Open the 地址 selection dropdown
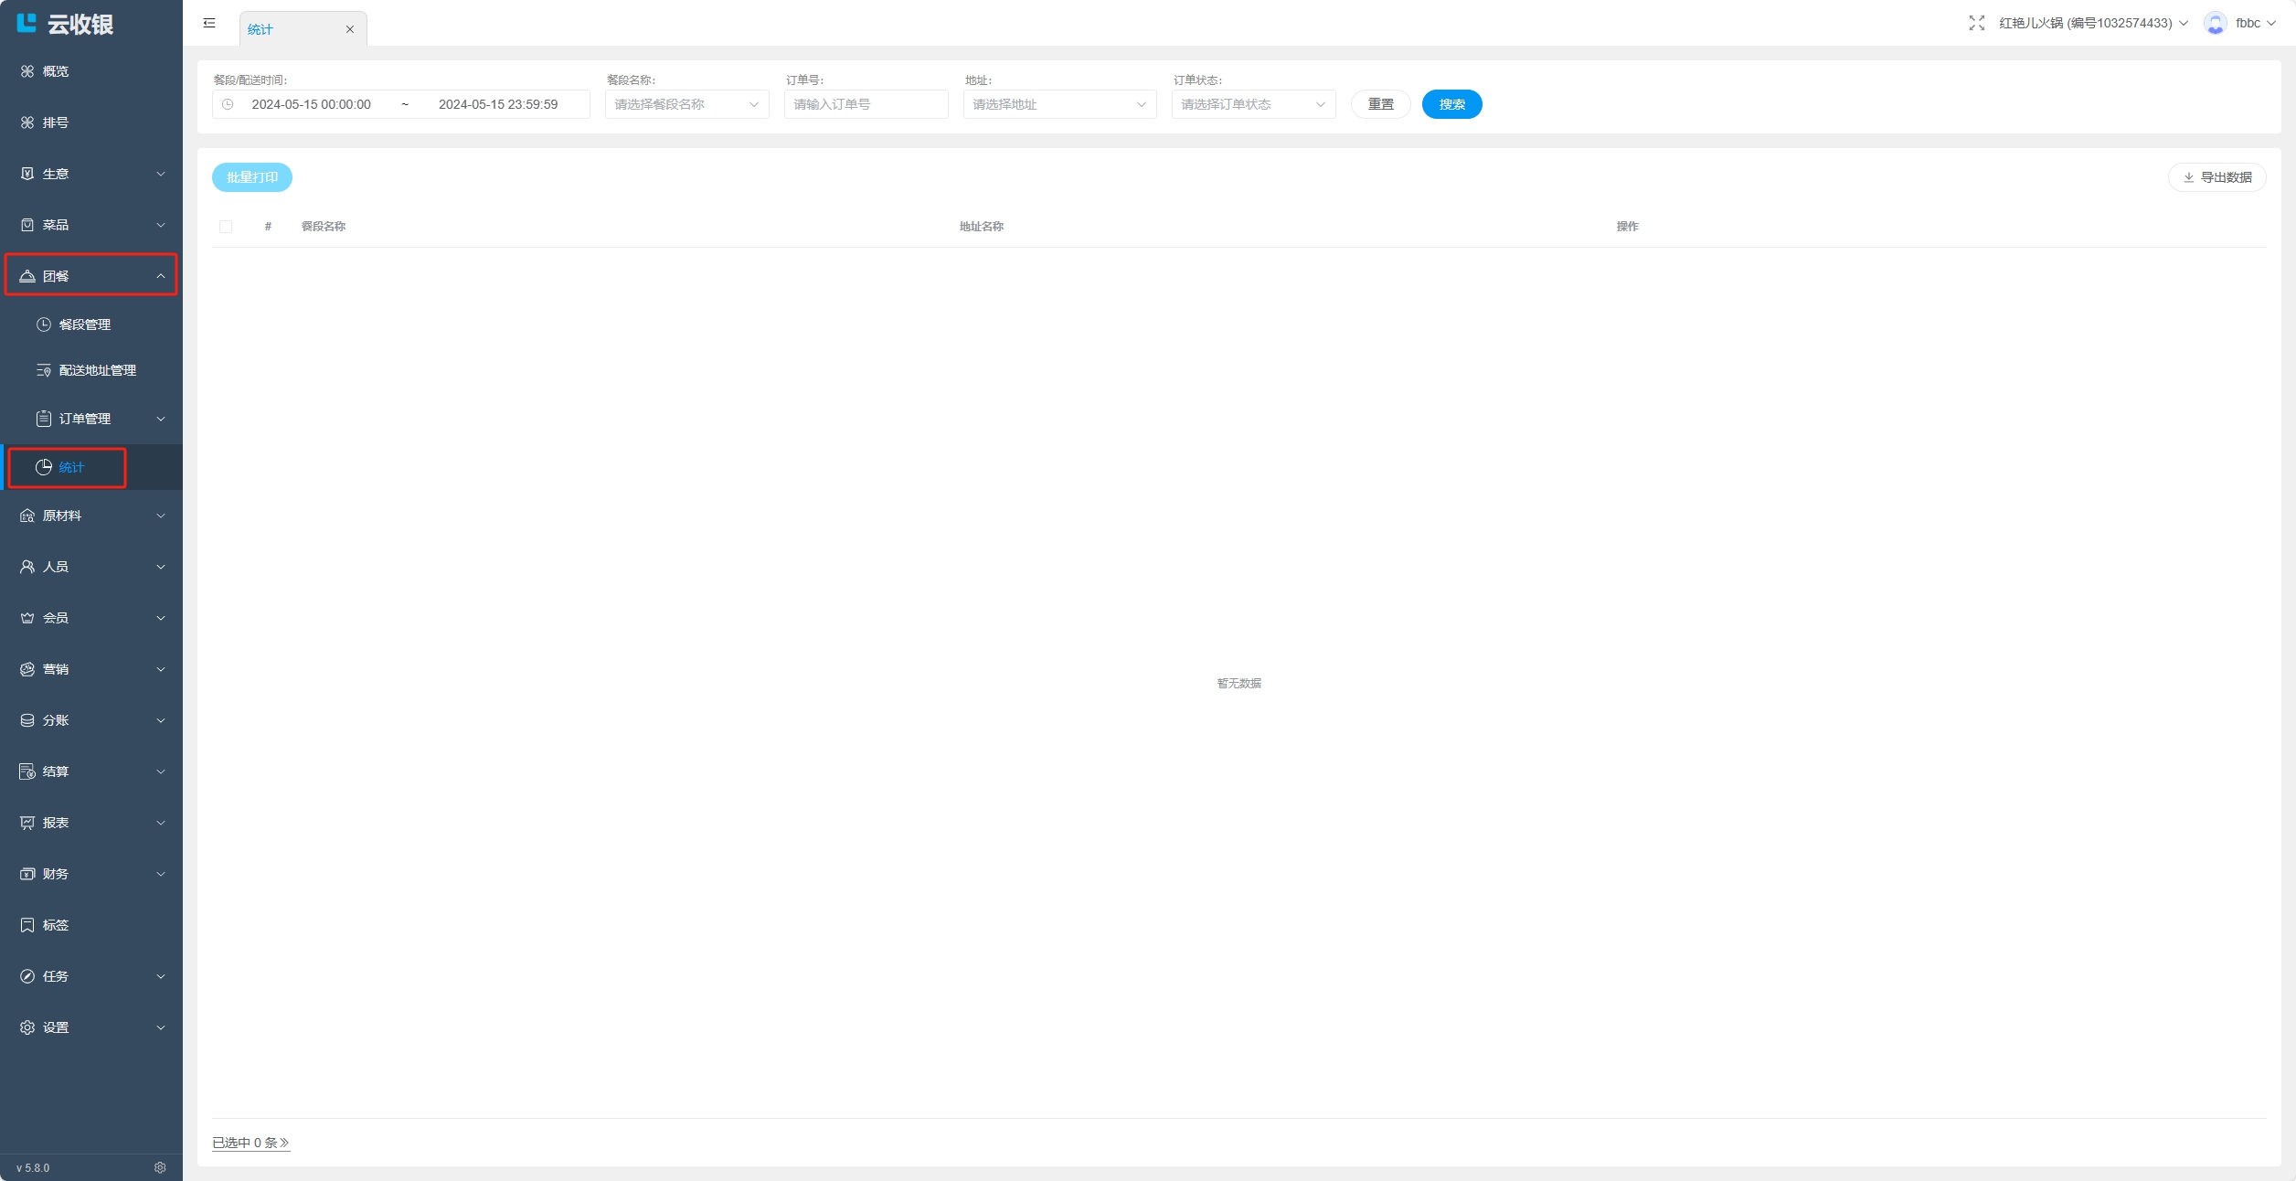Screen dimensions: 2296x1181 pos(1058,104)
